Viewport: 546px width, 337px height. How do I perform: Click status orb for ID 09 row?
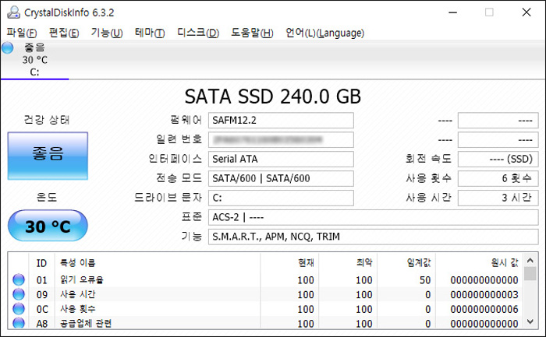[18, 294]
